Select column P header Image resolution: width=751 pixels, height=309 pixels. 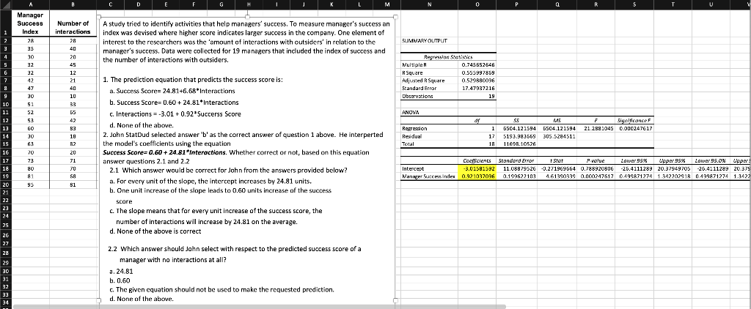(516, 4)
